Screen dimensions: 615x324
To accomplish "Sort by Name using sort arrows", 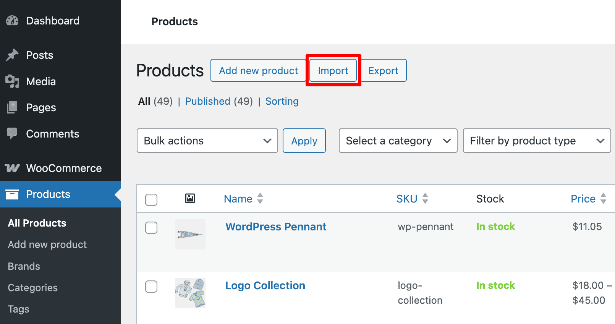I will (x=260, y=198).
